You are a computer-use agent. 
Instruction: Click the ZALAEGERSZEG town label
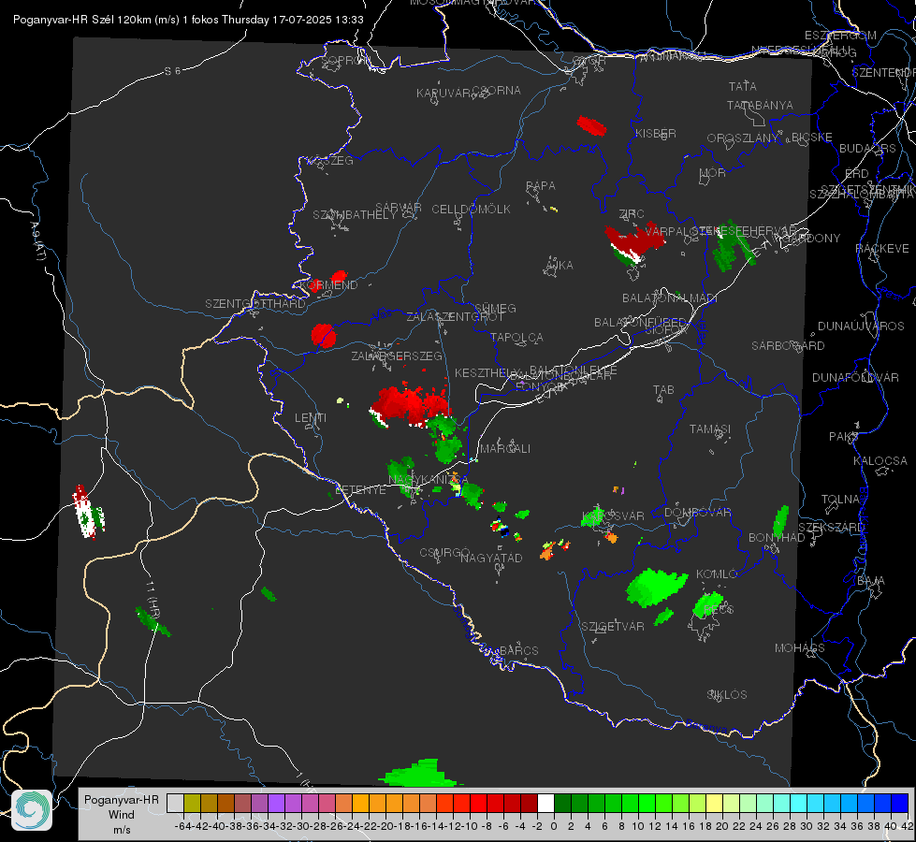pos(397,356)
